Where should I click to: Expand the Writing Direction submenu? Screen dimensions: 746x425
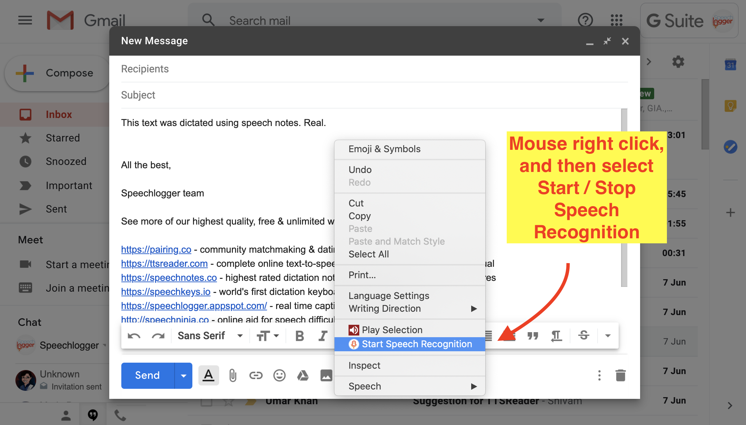(410, 308)
